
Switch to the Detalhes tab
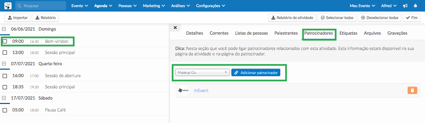195,33
